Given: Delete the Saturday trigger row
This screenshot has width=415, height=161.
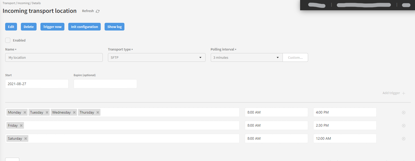Looking at the screenshot, I should pos(404,139).
